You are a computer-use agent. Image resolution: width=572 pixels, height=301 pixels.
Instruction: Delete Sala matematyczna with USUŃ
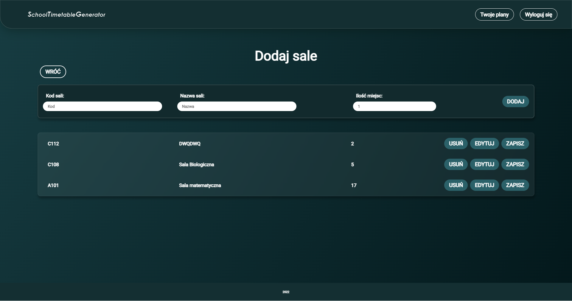456,185
